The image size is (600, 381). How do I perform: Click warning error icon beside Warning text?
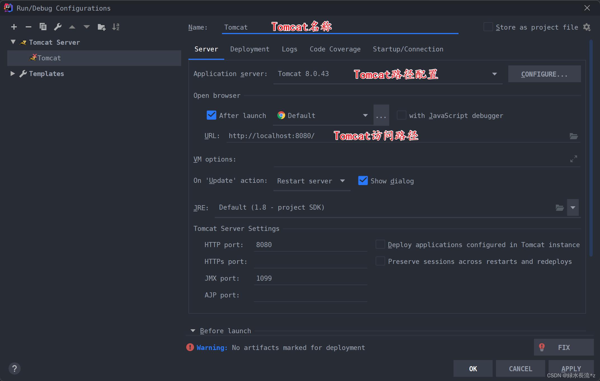pyautogui.click(x=190, y=347)
